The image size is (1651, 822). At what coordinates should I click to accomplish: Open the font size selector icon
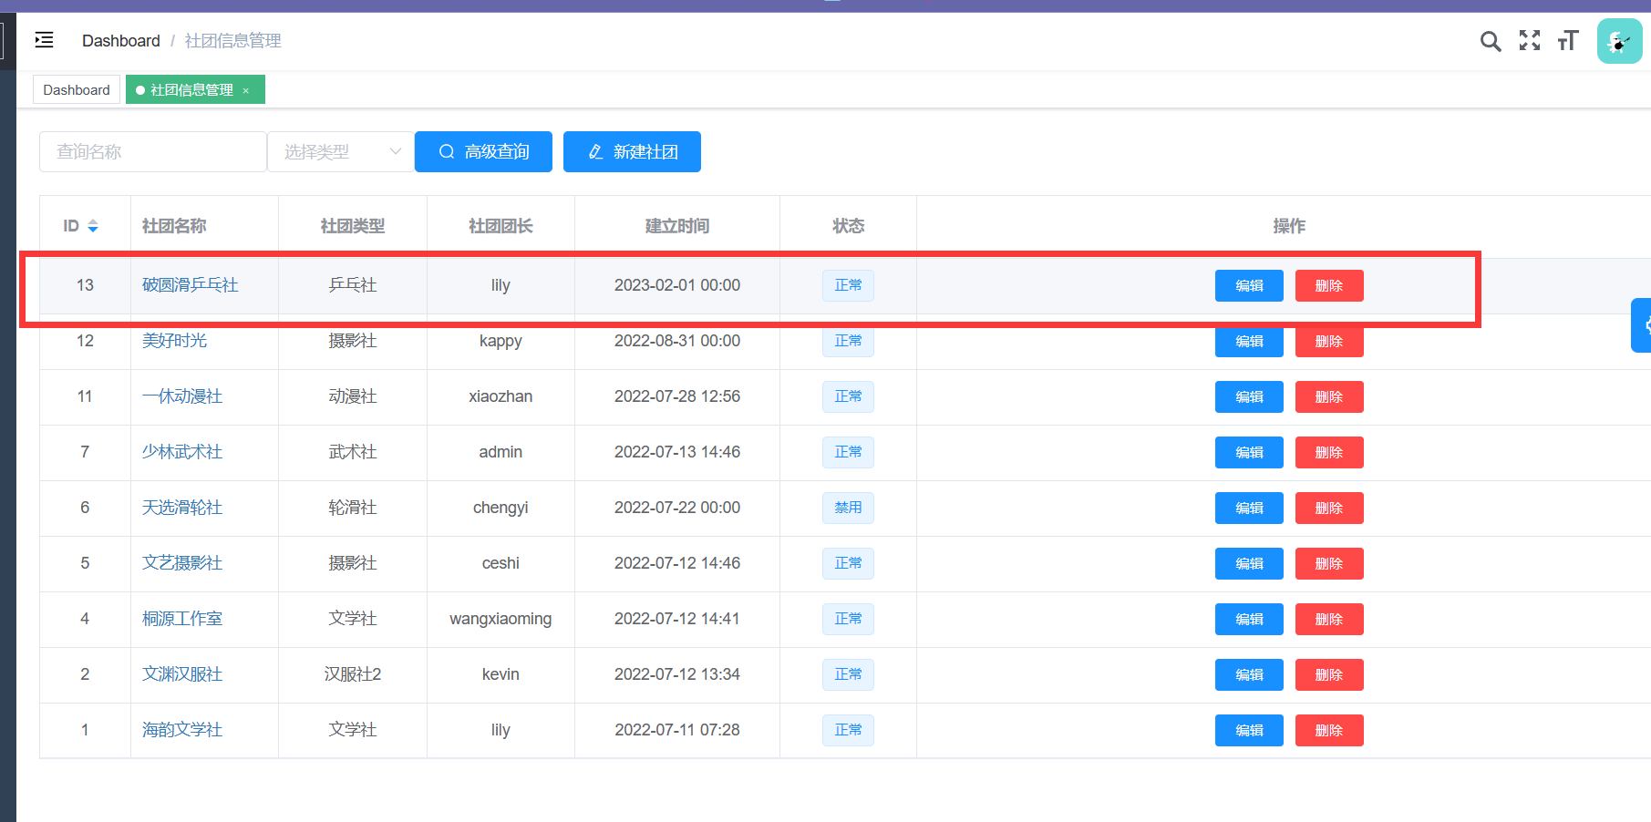click(x=1567, y=41)
